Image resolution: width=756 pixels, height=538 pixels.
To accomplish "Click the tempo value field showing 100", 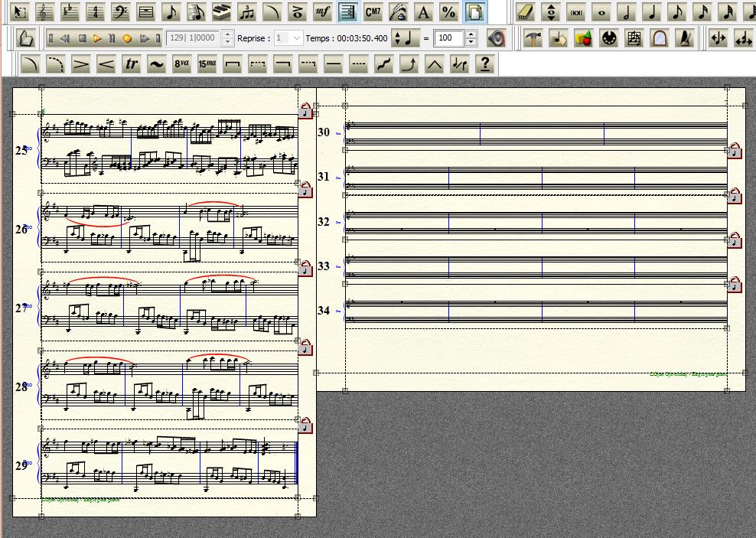I will pyautogui.click(x=449, y=38).
